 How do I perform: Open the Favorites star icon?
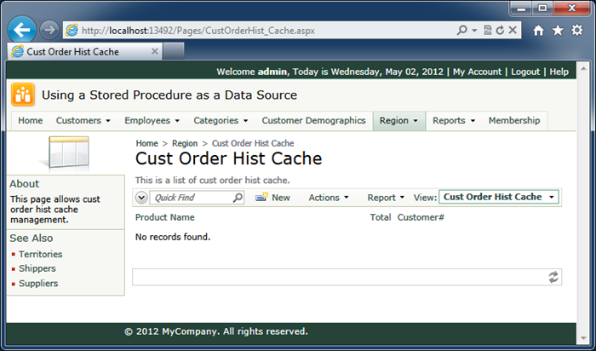click(558, 30)
